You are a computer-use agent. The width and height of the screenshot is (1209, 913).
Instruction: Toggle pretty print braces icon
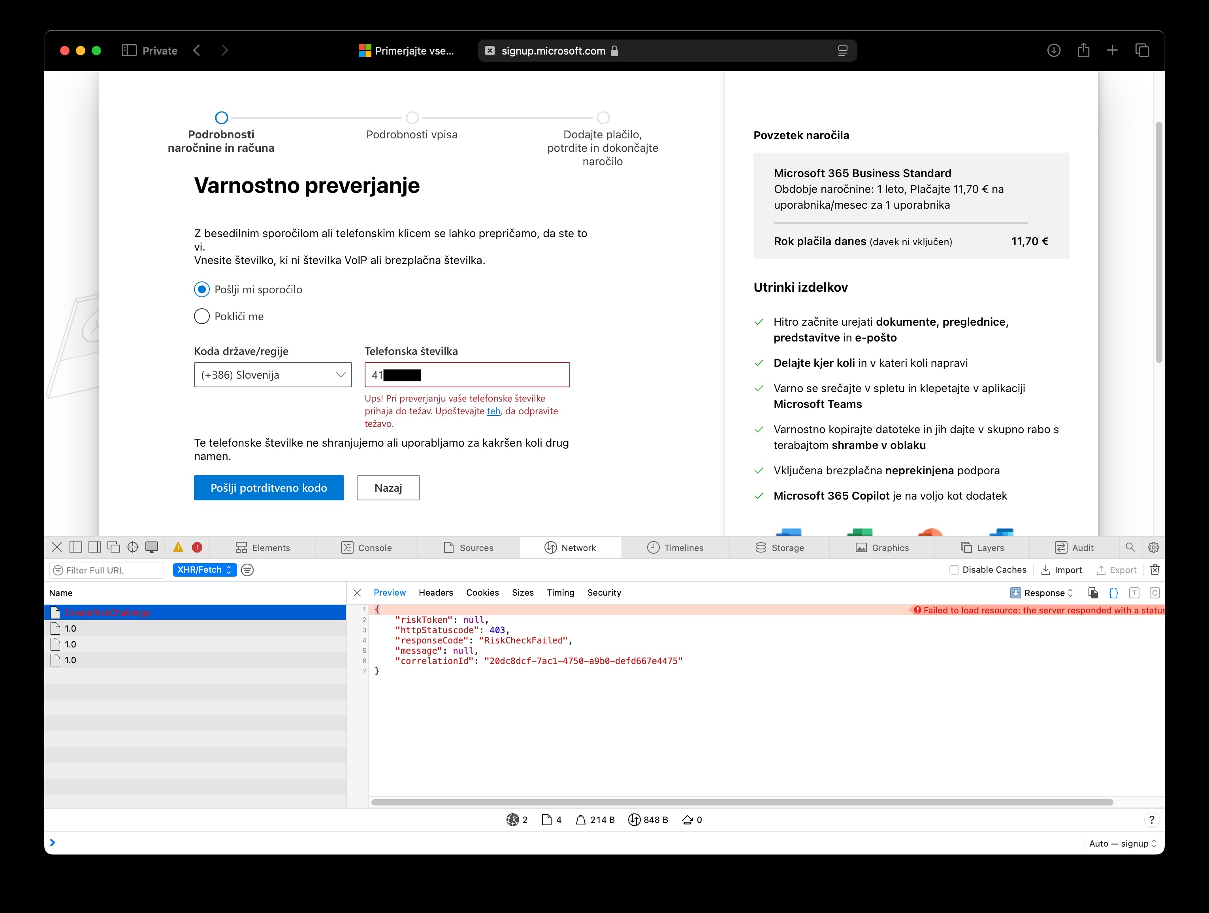pyautogui.click(x=1113, y=592)
